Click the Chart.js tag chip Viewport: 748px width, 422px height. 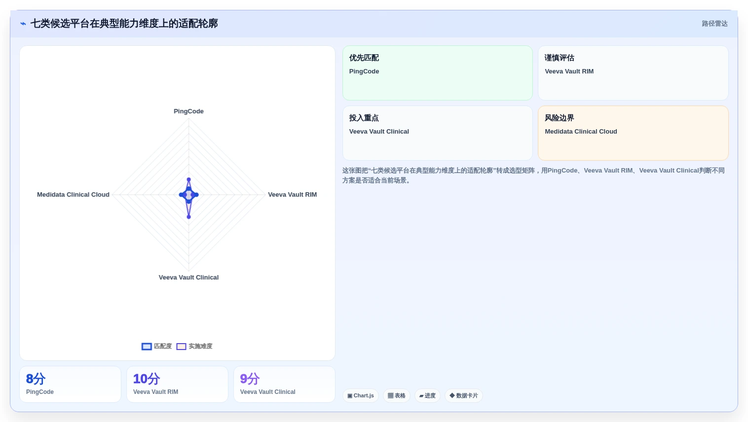coord(361,396)
